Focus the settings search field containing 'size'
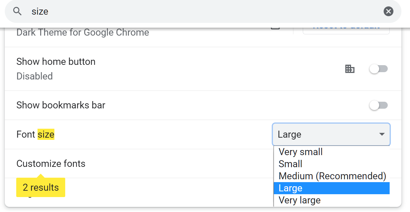 click(191, 11)
